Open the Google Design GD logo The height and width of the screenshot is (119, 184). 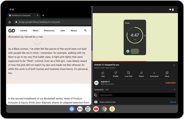pos(11,30)
